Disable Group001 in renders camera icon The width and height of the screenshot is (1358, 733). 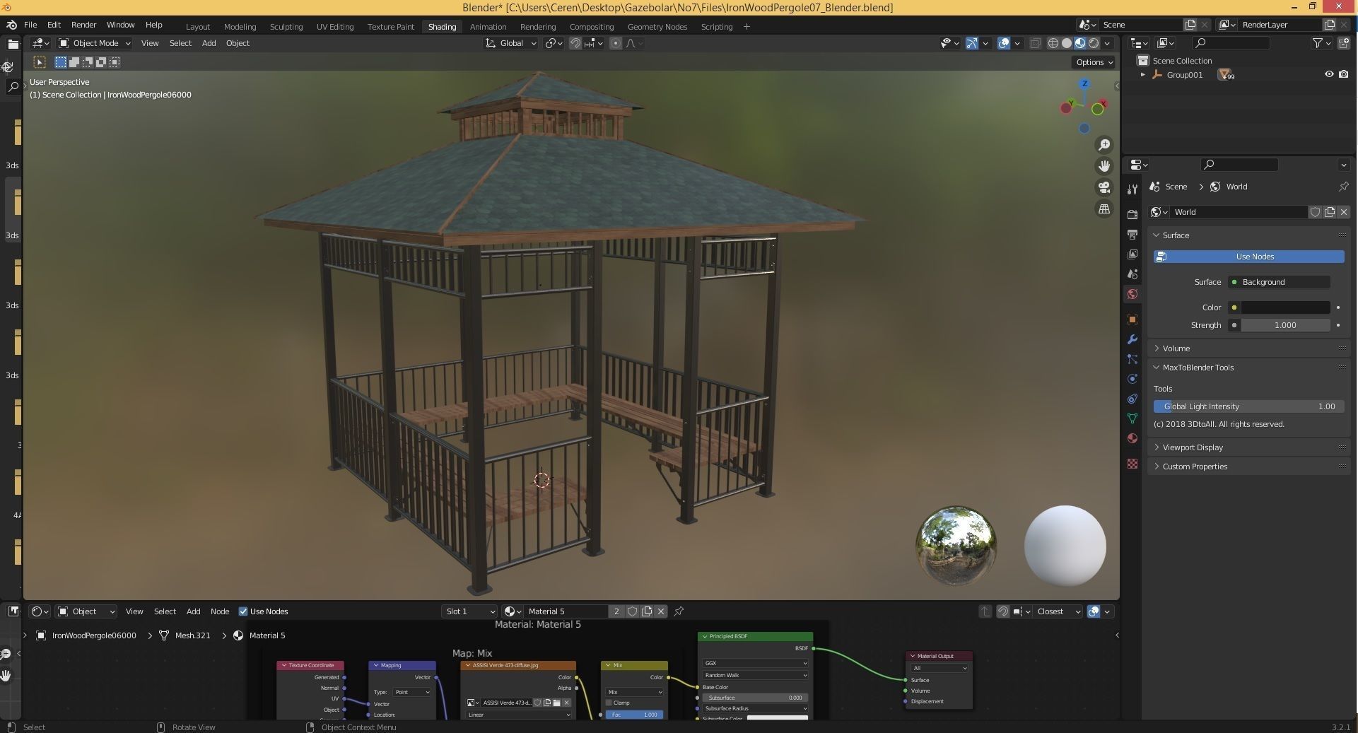coord(1344,74)
